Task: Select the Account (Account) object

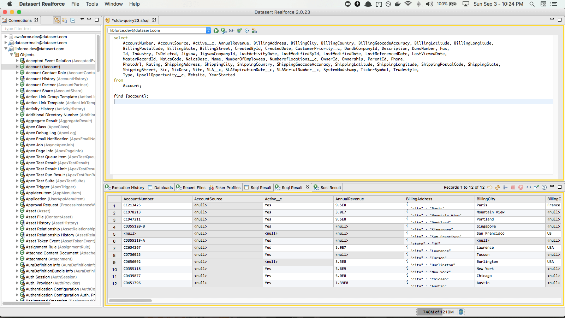Action: pos(43,67)
